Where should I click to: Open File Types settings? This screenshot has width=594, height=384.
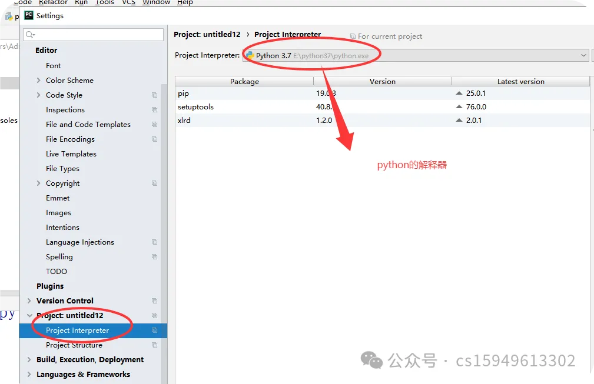pyautogui.click(x=62, y=169)
